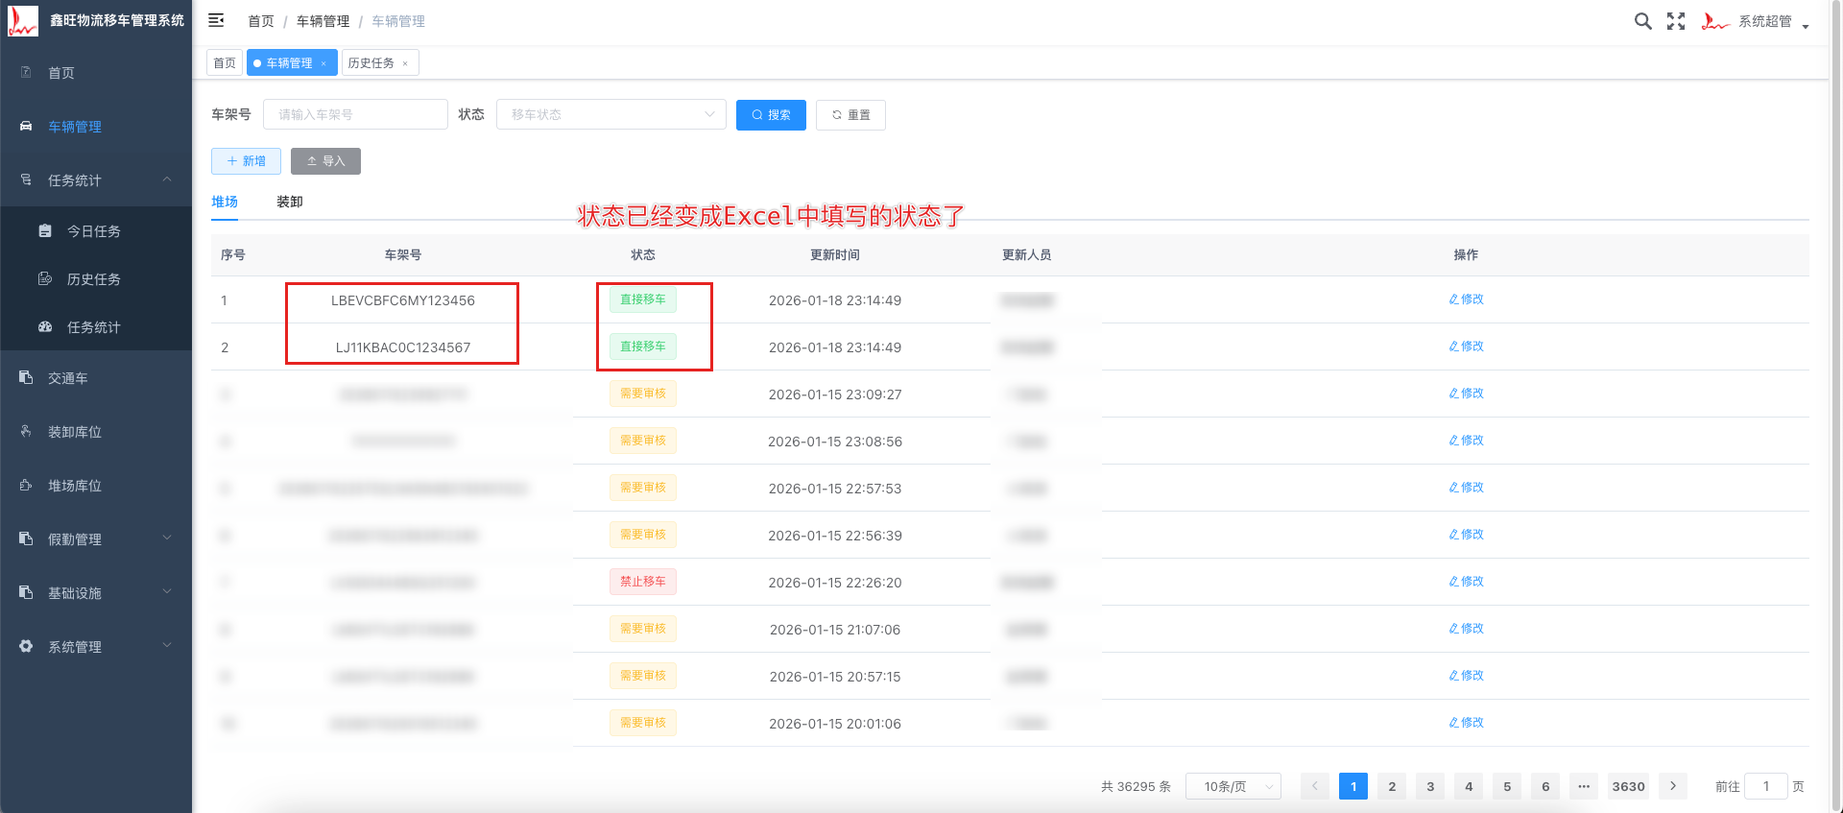This screenshot has width=1843, height=813.
Task: Open 装卸库位 in the sidebar
Action: coord(96,432)
